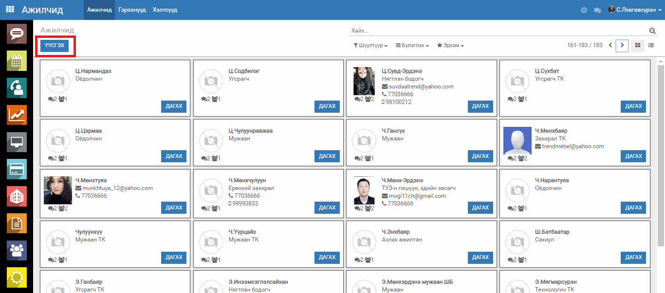Click in the Хайх search field
This screenshot has width=665, height=293.
pyautogui.click(x=497, y=31)
